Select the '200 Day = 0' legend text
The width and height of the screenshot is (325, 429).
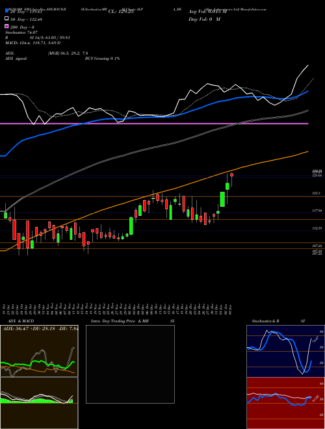point(23,27)
